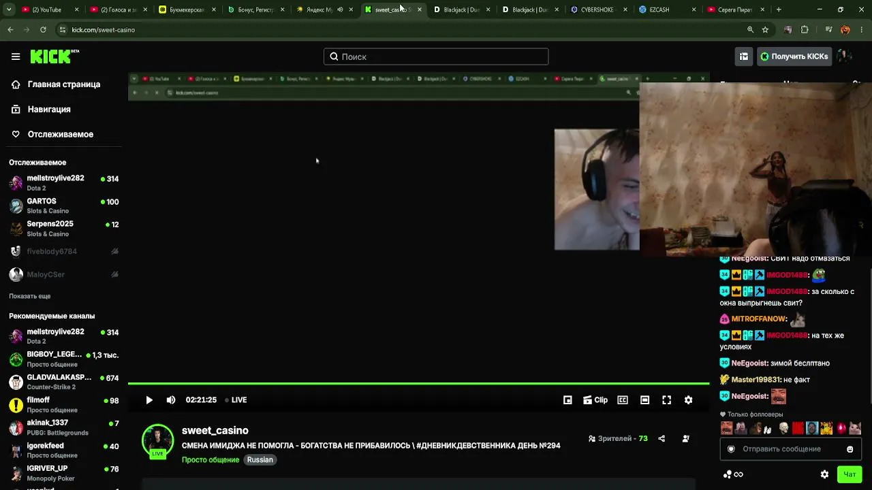Toggle theater mode in the player
This screenshot has height=490, width=872.
[644, 400]
